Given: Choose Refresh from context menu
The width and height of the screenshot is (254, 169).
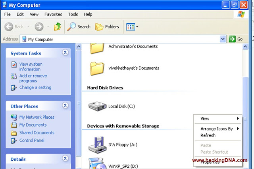Looking at the screenshot, I should 217,135.
